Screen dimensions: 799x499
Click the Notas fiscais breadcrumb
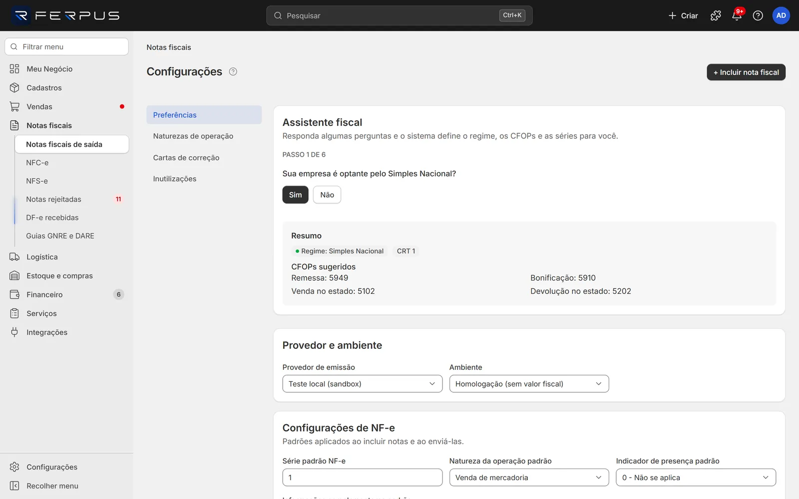(x=169, y=47)
